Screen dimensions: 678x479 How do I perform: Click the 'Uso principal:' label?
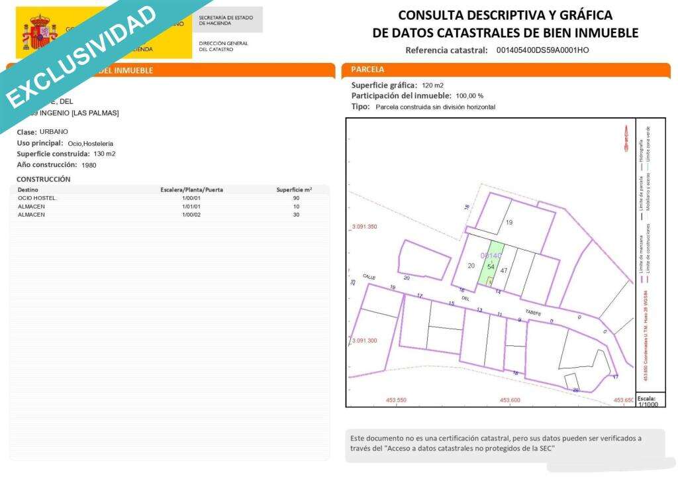point(40,143)
